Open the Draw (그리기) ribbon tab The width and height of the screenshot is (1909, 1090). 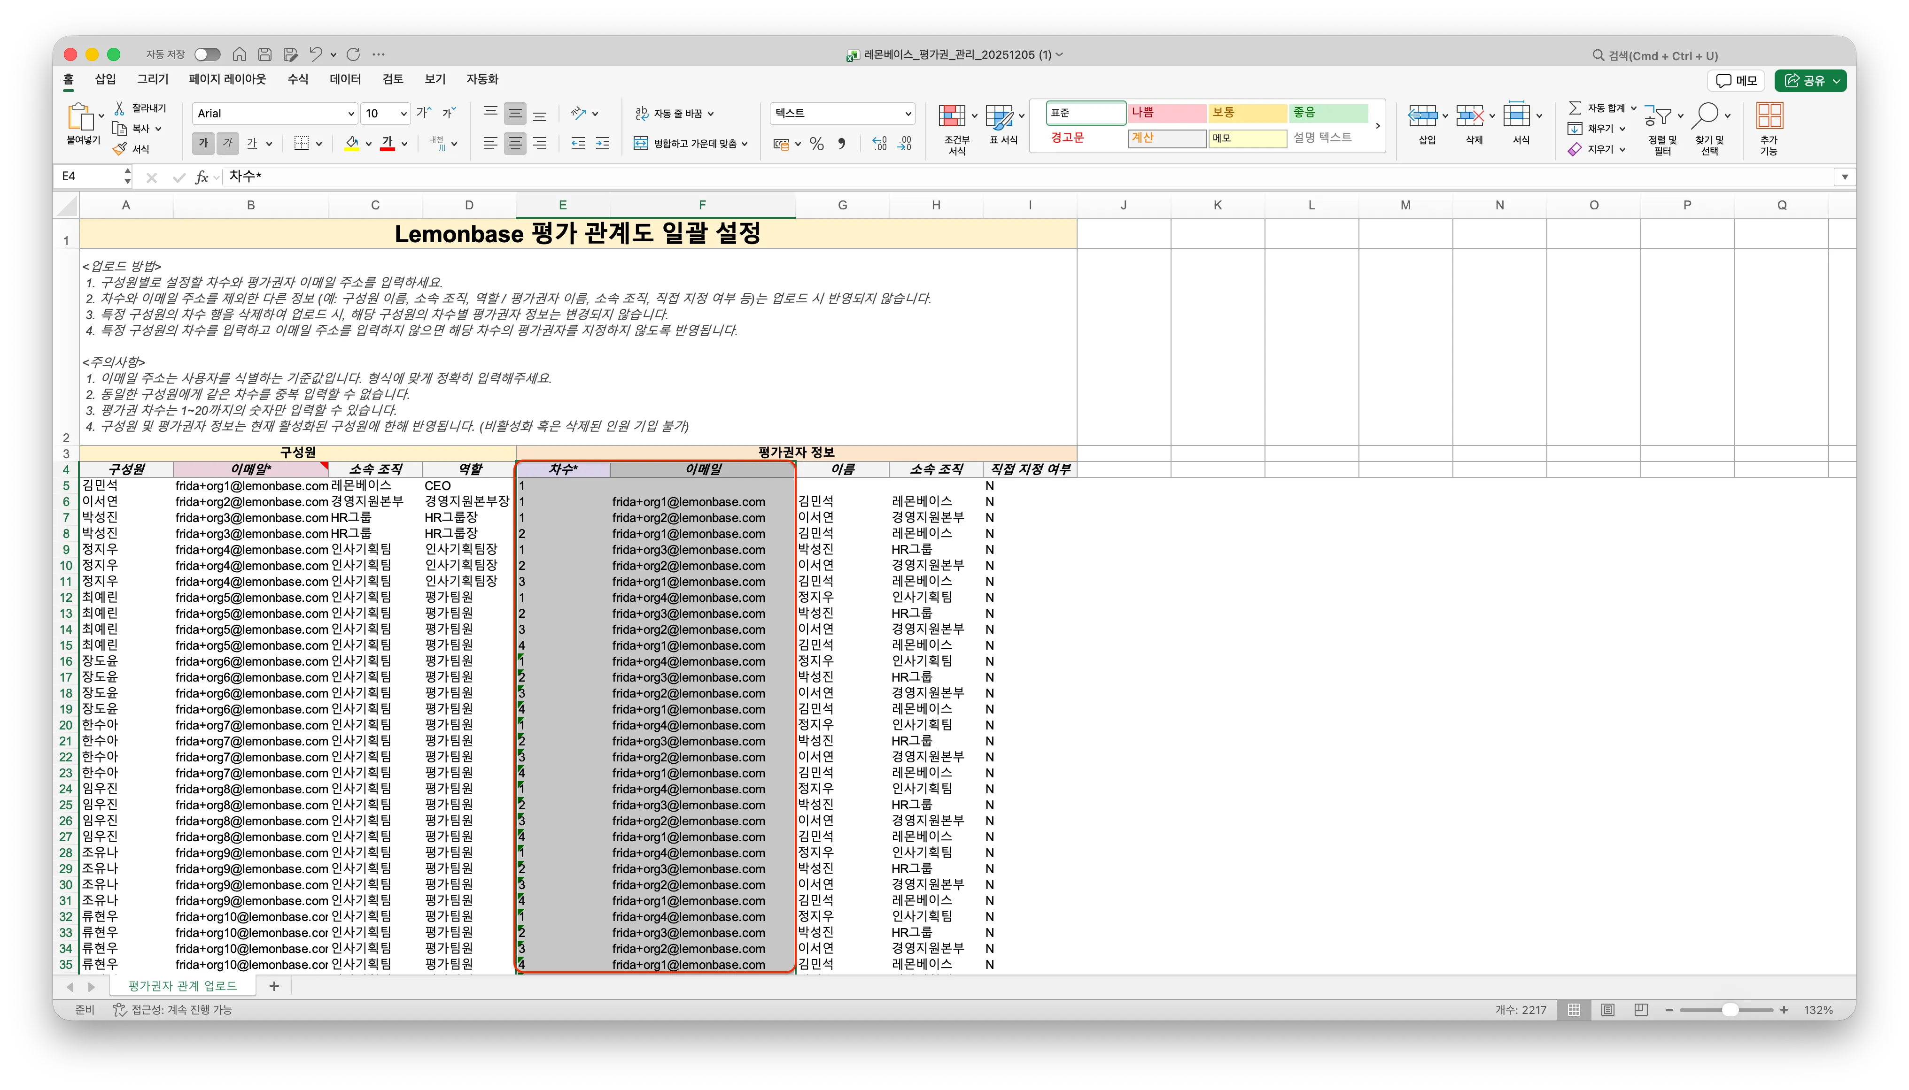(x=153, y=79)
